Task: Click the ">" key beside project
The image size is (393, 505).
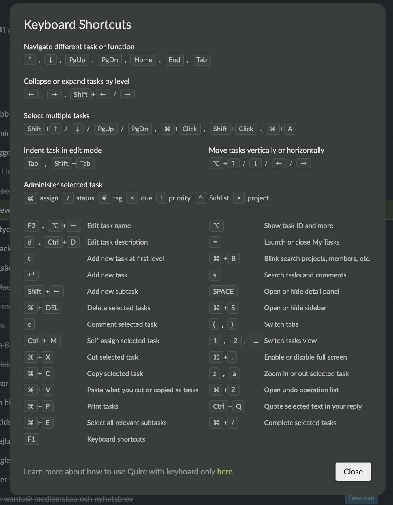Action: (x=239, y=198)
